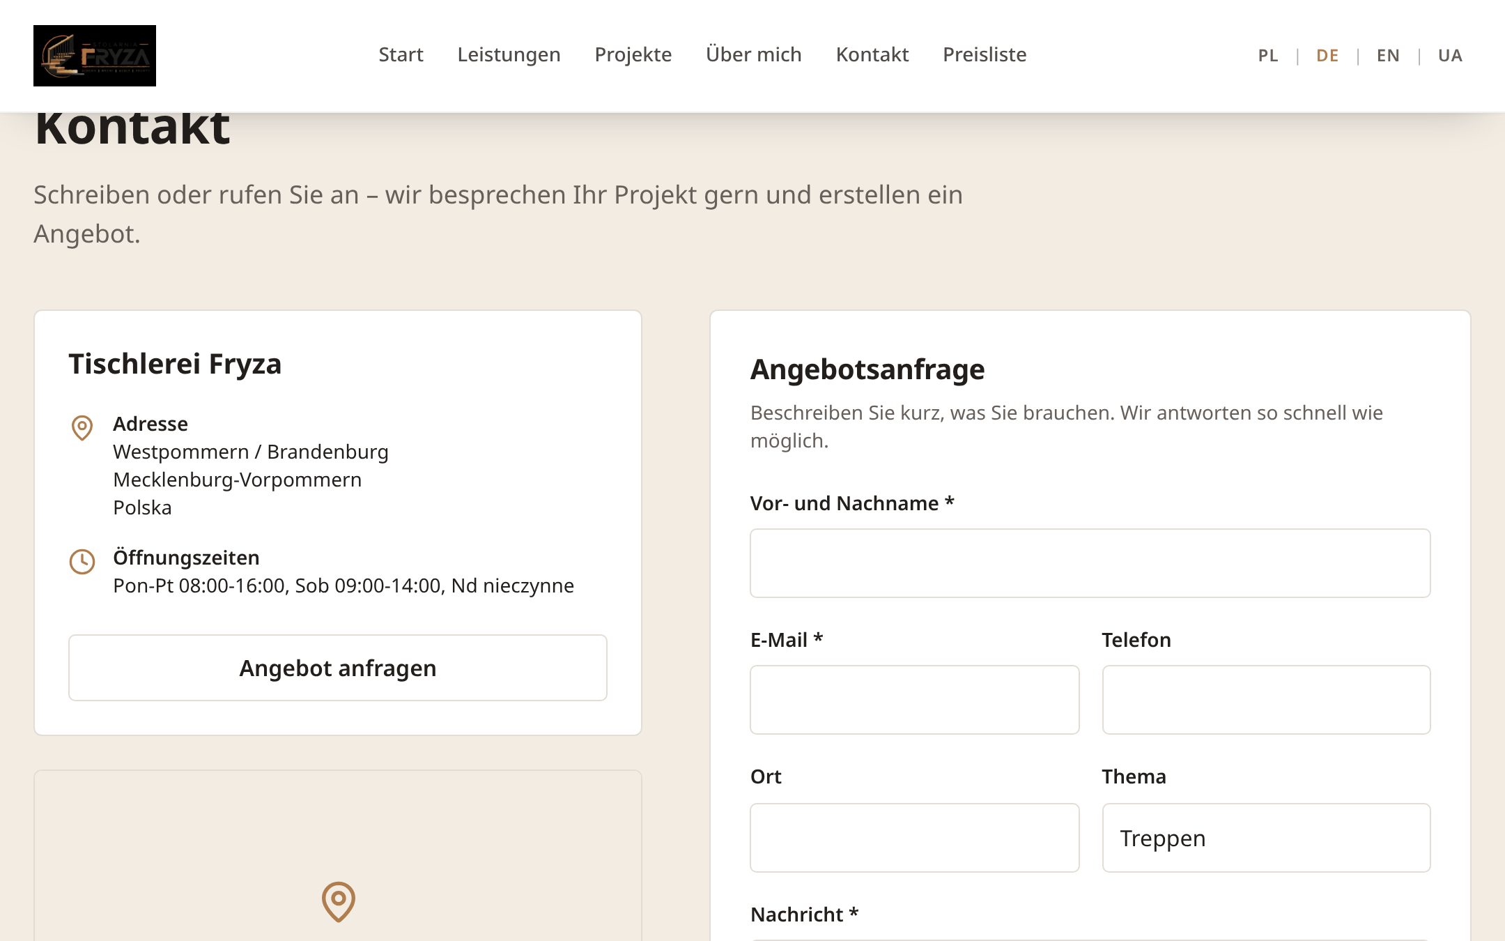Viewport: 1505px width, 941px height.
Task: Focus the Vor- und Nachname field
Action: pos(1090,563)
